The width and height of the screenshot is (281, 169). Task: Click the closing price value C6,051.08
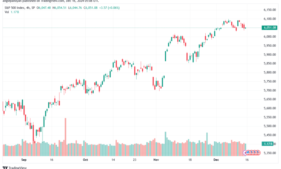(x=91, y=8)
